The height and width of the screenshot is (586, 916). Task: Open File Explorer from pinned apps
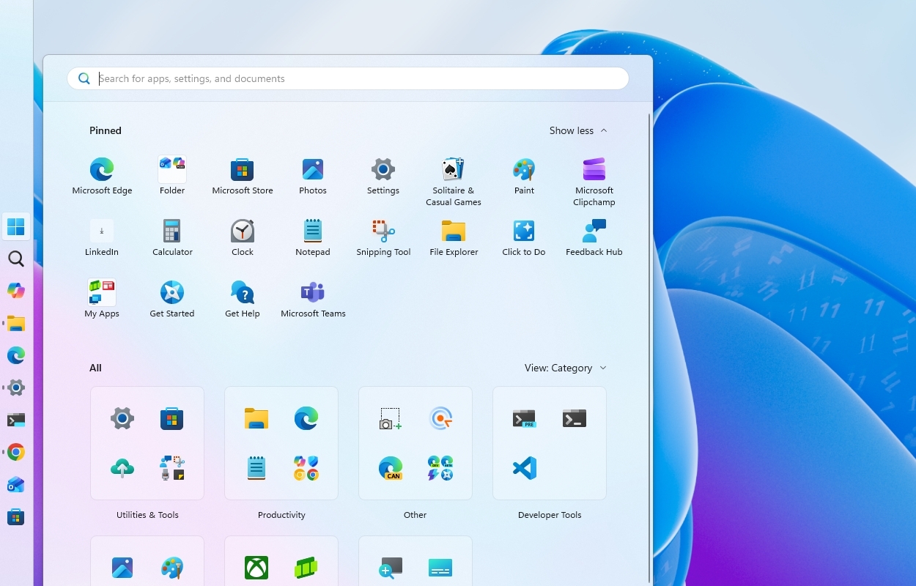tap(454, 238)
